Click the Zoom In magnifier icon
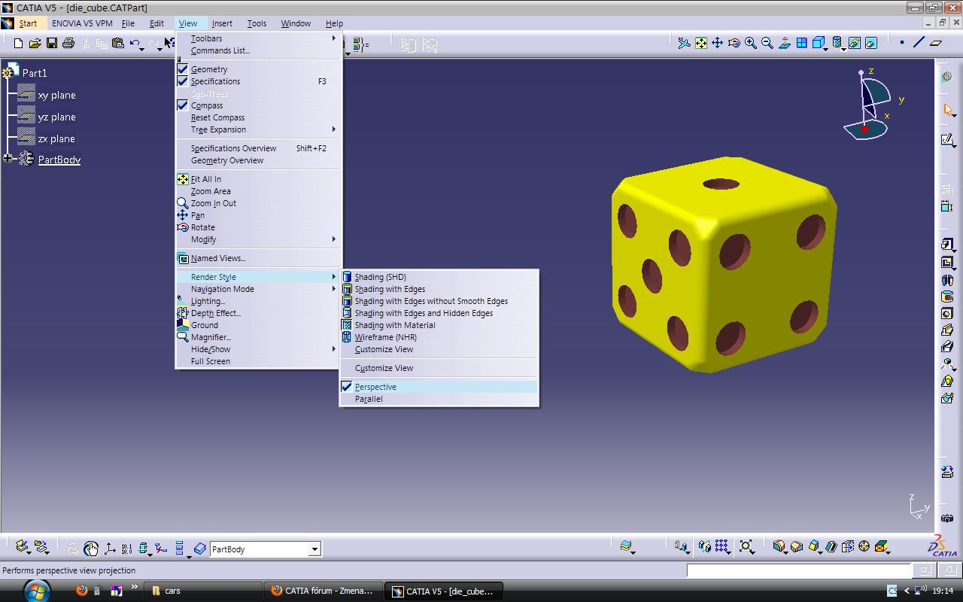 tap(750, 43)
